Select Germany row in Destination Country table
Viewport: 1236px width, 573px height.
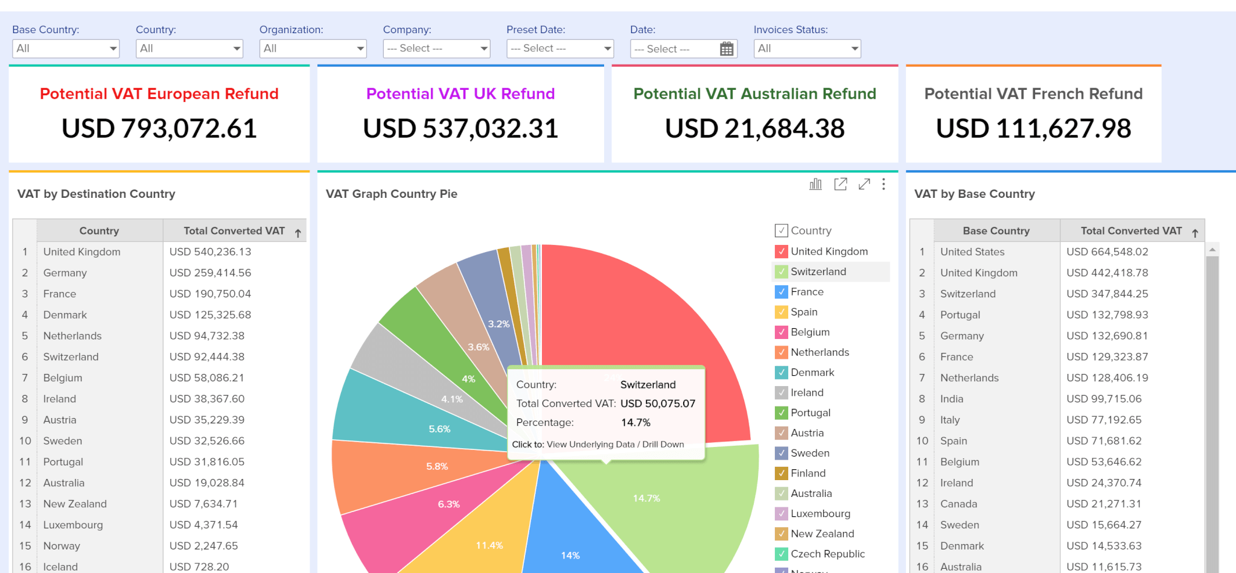coord(160,273)
